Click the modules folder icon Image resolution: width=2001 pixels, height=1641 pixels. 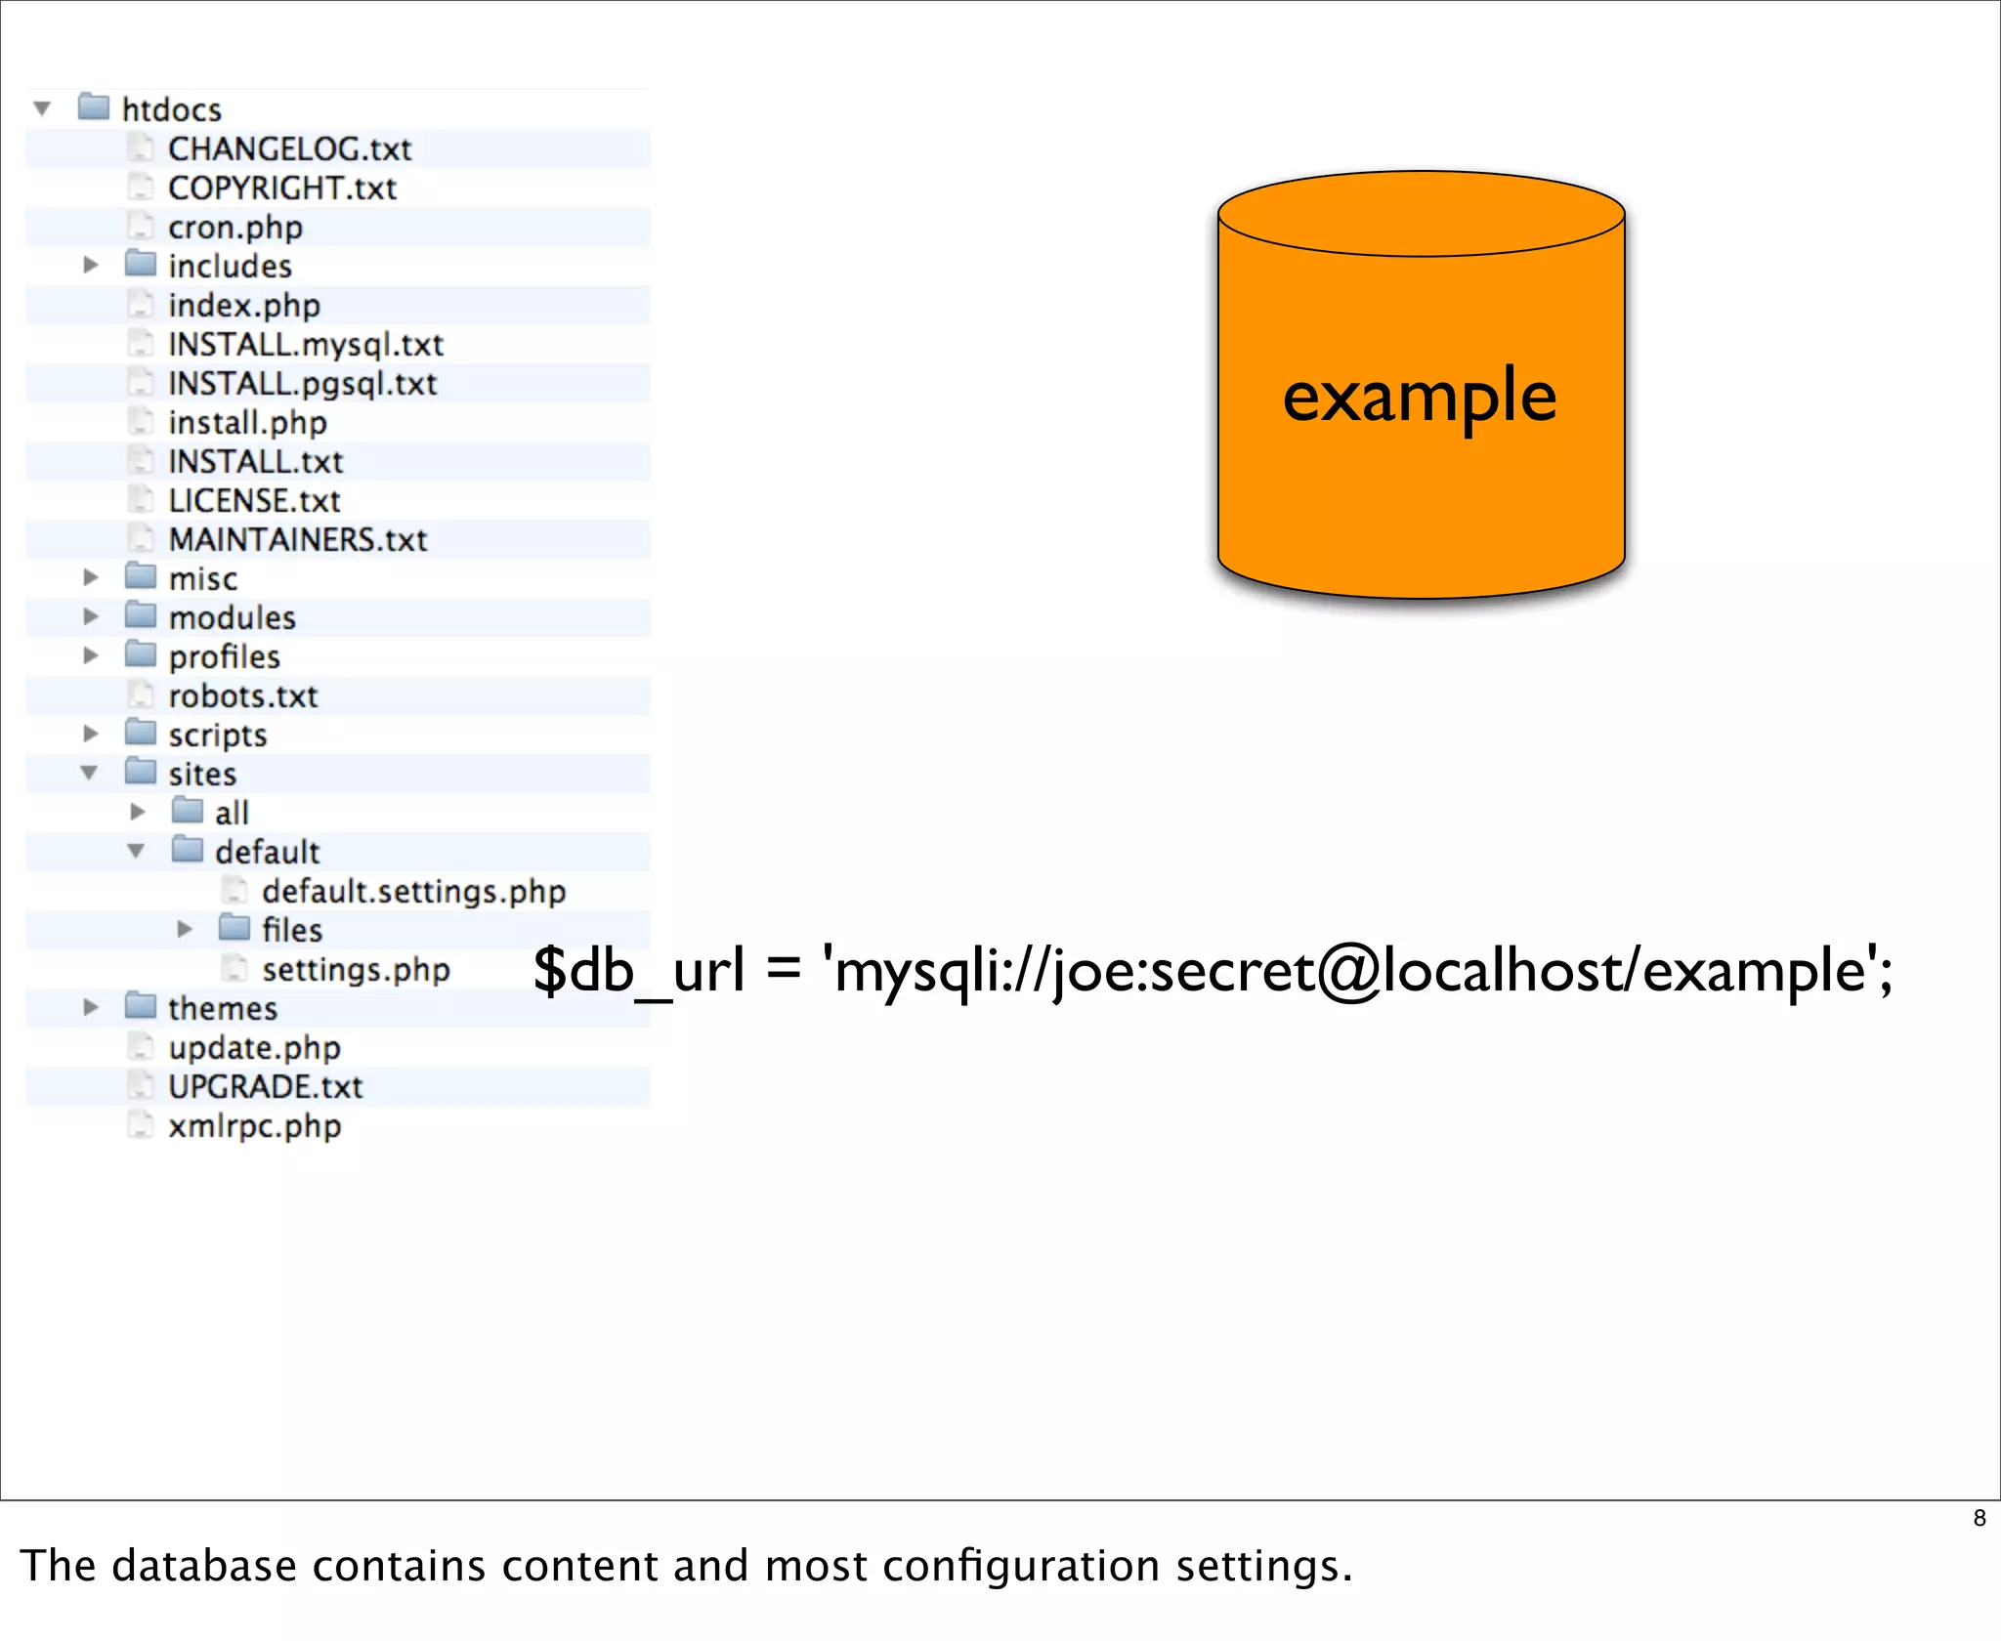[141, 615]
